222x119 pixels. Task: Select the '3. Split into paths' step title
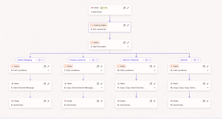point(98,46)
